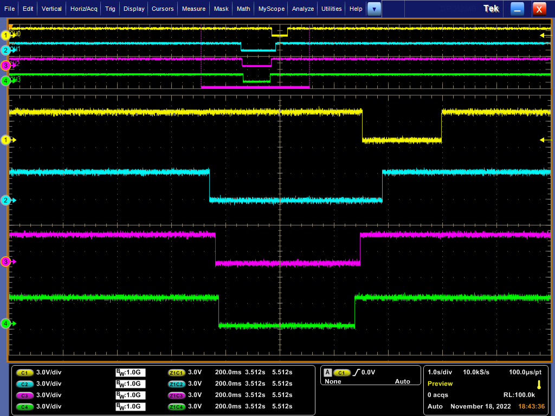Click C1 bandwidth Bw:1.0G readout
The image size is (555, 416).
click(130, 373)
